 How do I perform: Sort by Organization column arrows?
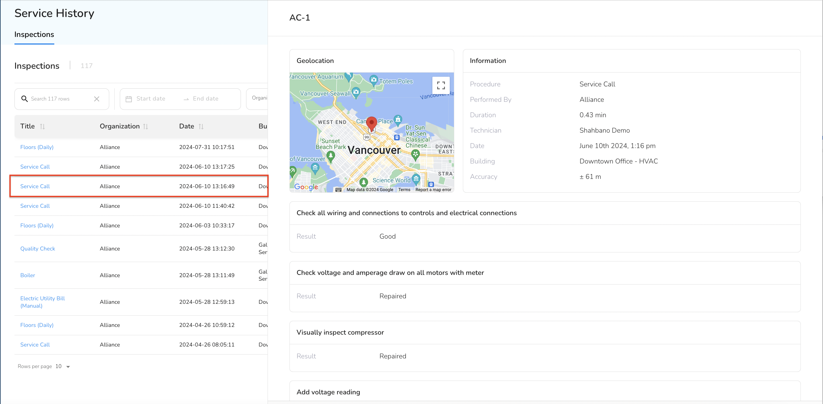(x=146, y=127)
